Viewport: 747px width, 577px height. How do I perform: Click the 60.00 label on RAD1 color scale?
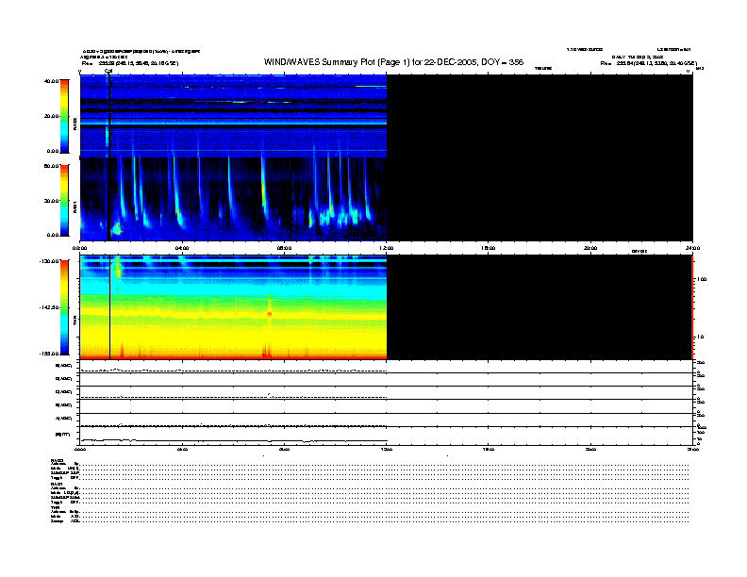pos(51,166)
